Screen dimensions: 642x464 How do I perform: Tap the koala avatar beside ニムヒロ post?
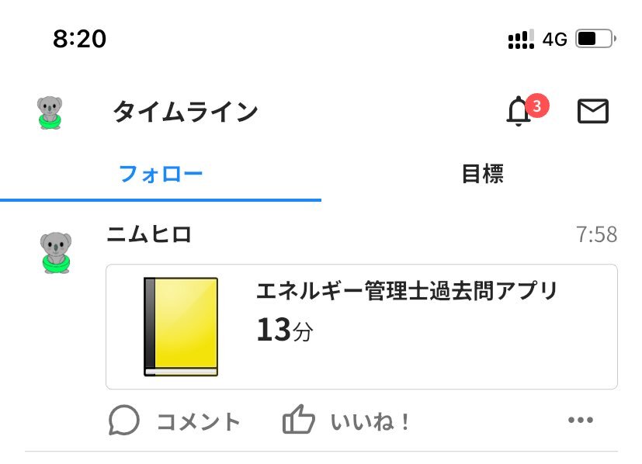[55, 252]
